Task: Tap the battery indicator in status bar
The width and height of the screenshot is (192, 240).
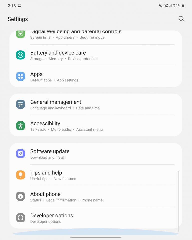Action: tap(183, 6)
